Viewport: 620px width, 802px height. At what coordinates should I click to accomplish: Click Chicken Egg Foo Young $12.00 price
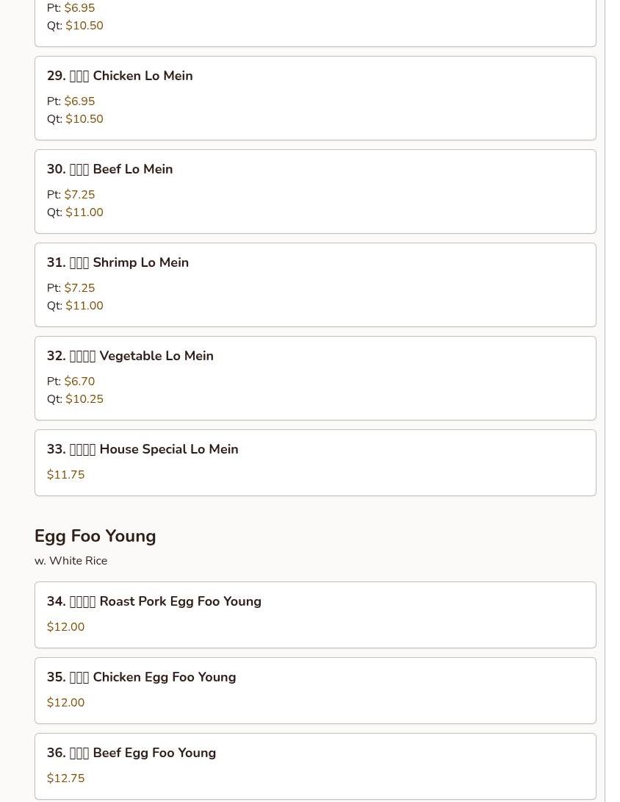(65, 703)
